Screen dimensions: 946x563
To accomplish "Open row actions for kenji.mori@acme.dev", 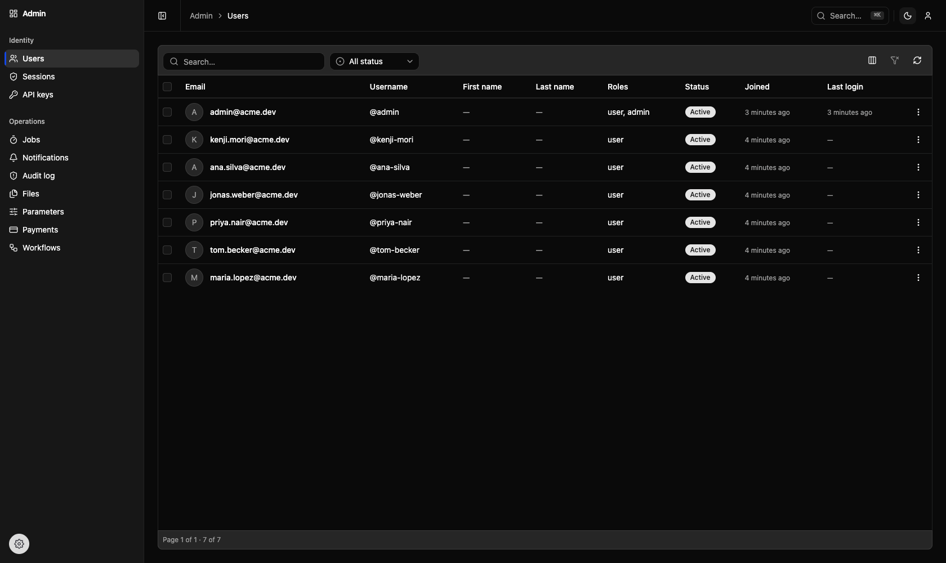I will point(918,140).
